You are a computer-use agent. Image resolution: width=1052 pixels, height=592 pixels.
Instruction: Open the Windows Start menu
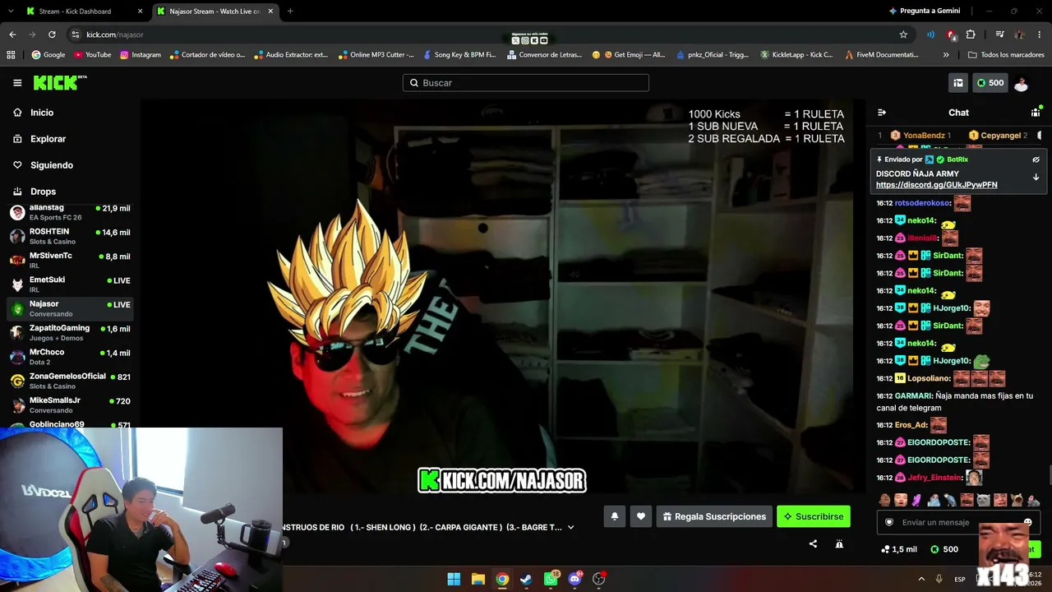point(454,579)
